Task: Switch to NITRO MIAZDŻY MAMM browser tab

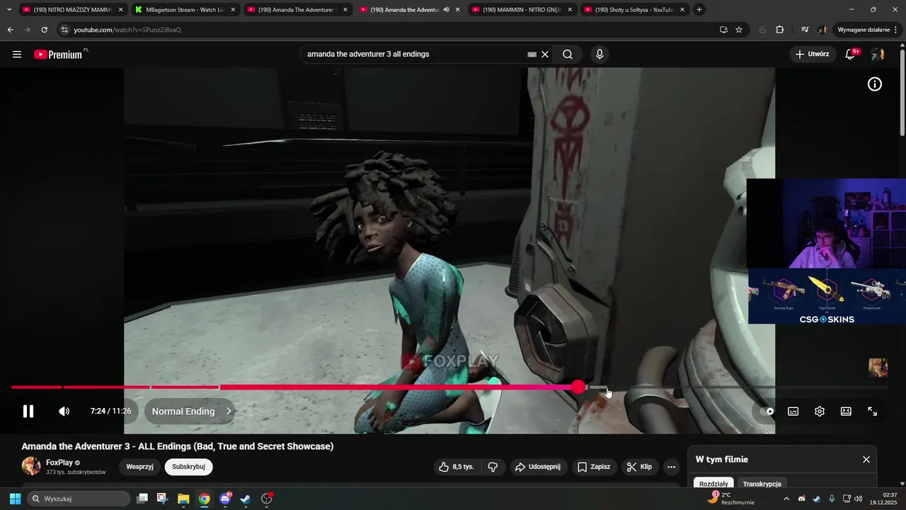Action: point(72,10)
